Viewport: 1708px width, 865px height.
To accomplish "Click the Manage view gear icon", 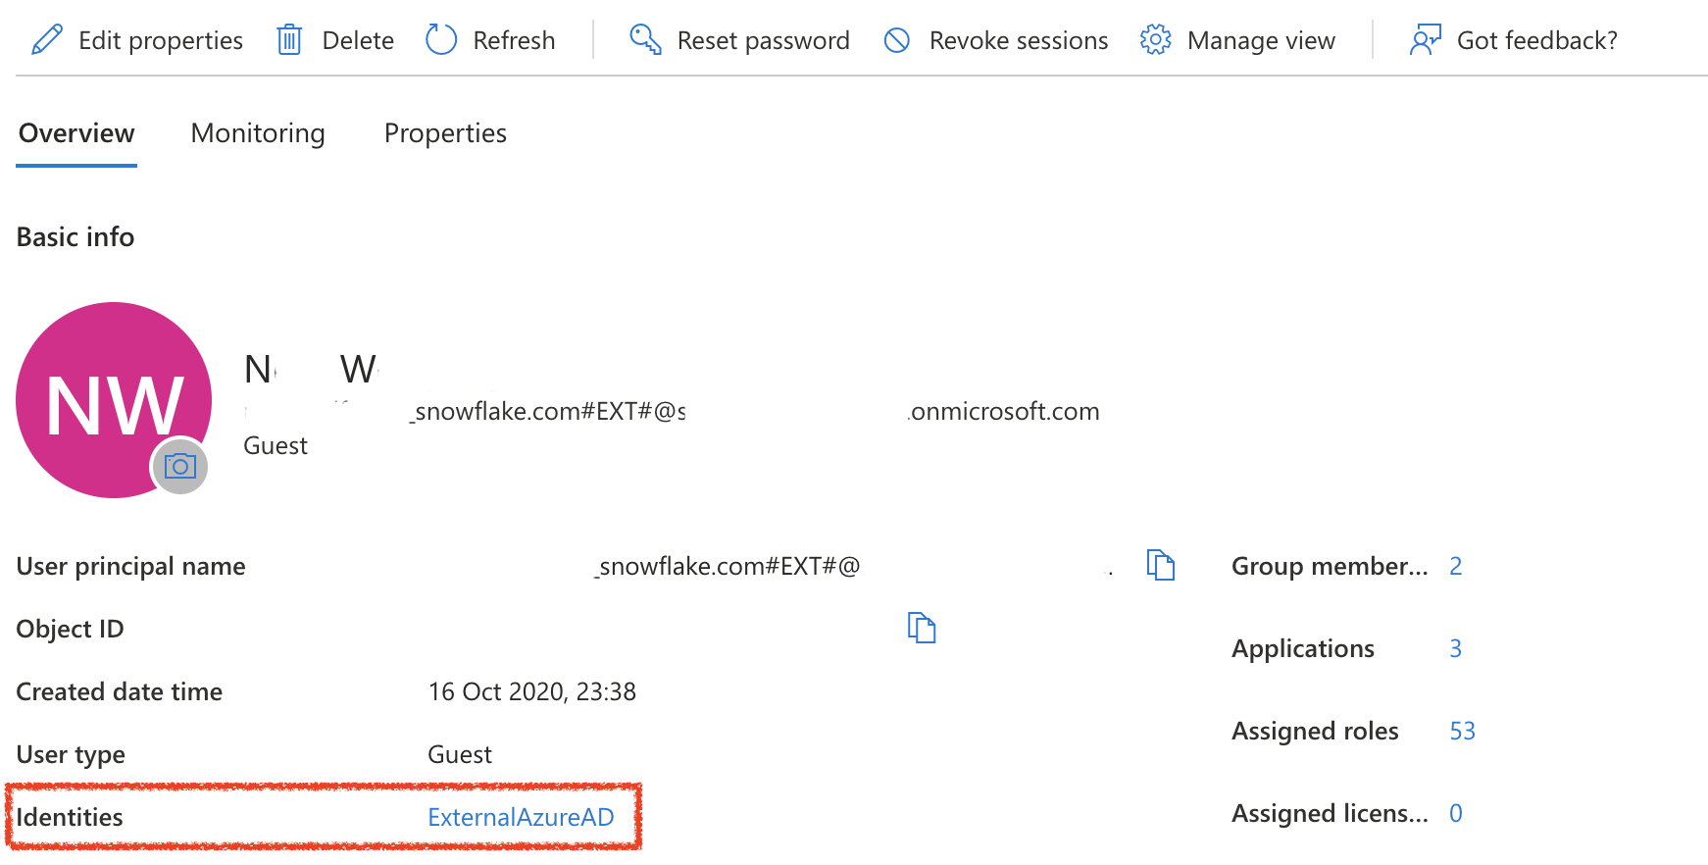I will click(x=1156, y=40).
